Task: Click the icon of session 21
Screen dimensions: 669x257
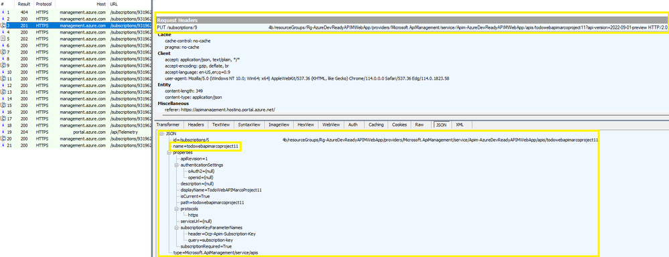Action: pyautogui.click(x=3, y=145)
